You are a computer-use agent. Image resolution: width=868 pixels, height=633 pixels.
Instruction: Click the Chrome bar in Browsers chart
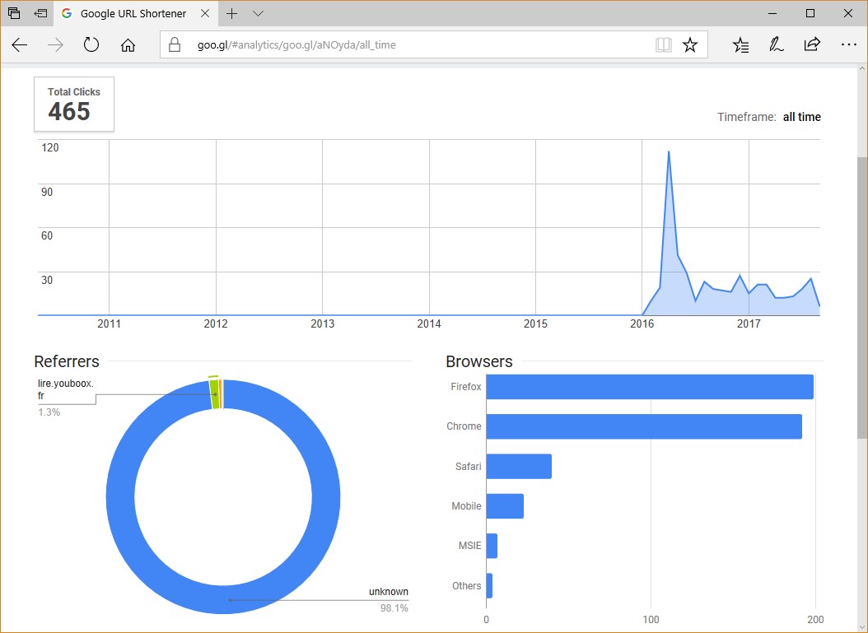tap(643, 426)
